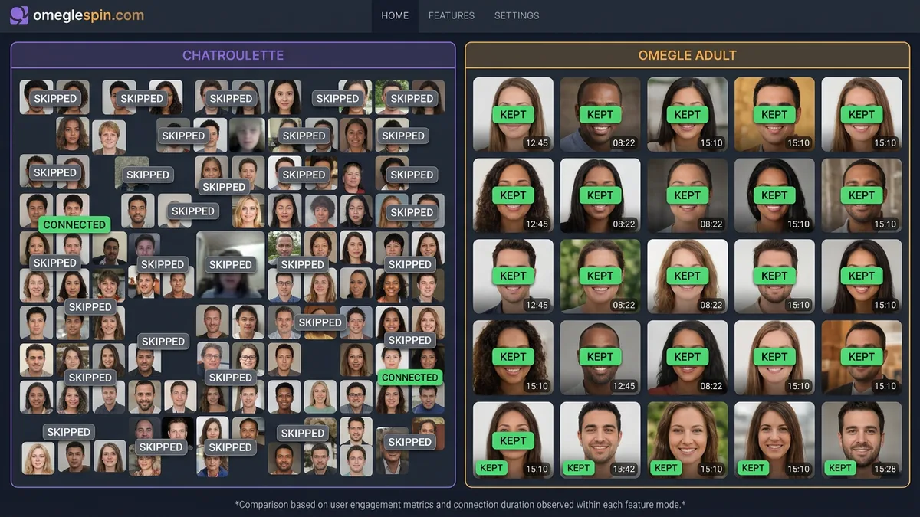Select the CHATROULETTE panel header
The height and width of the screenshot is (517, 920).
click(x=233, y=55)
